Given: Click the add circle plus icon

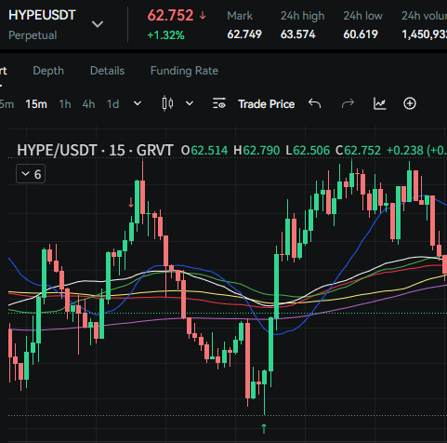Looking at the screenshot, I should 410,103.
